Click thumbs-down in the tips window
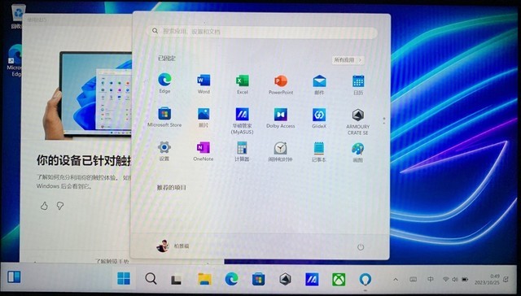 [59, 206]
